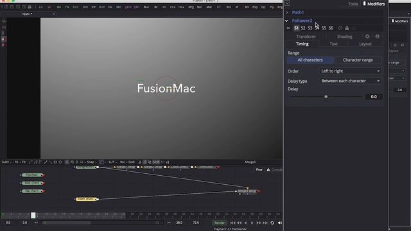
Task: Select the S6 settings slot
Action: point(331,28)
